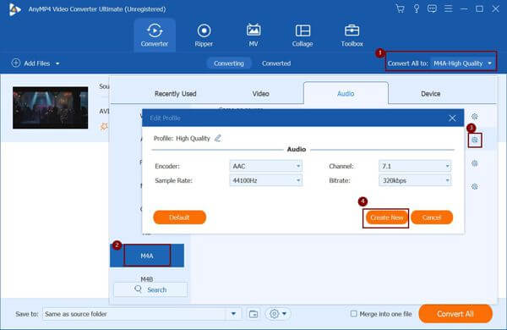The image size is (507, 330).
Task: Click the video effects star icon
Action: pyautogui.click(x=104, y=126)
